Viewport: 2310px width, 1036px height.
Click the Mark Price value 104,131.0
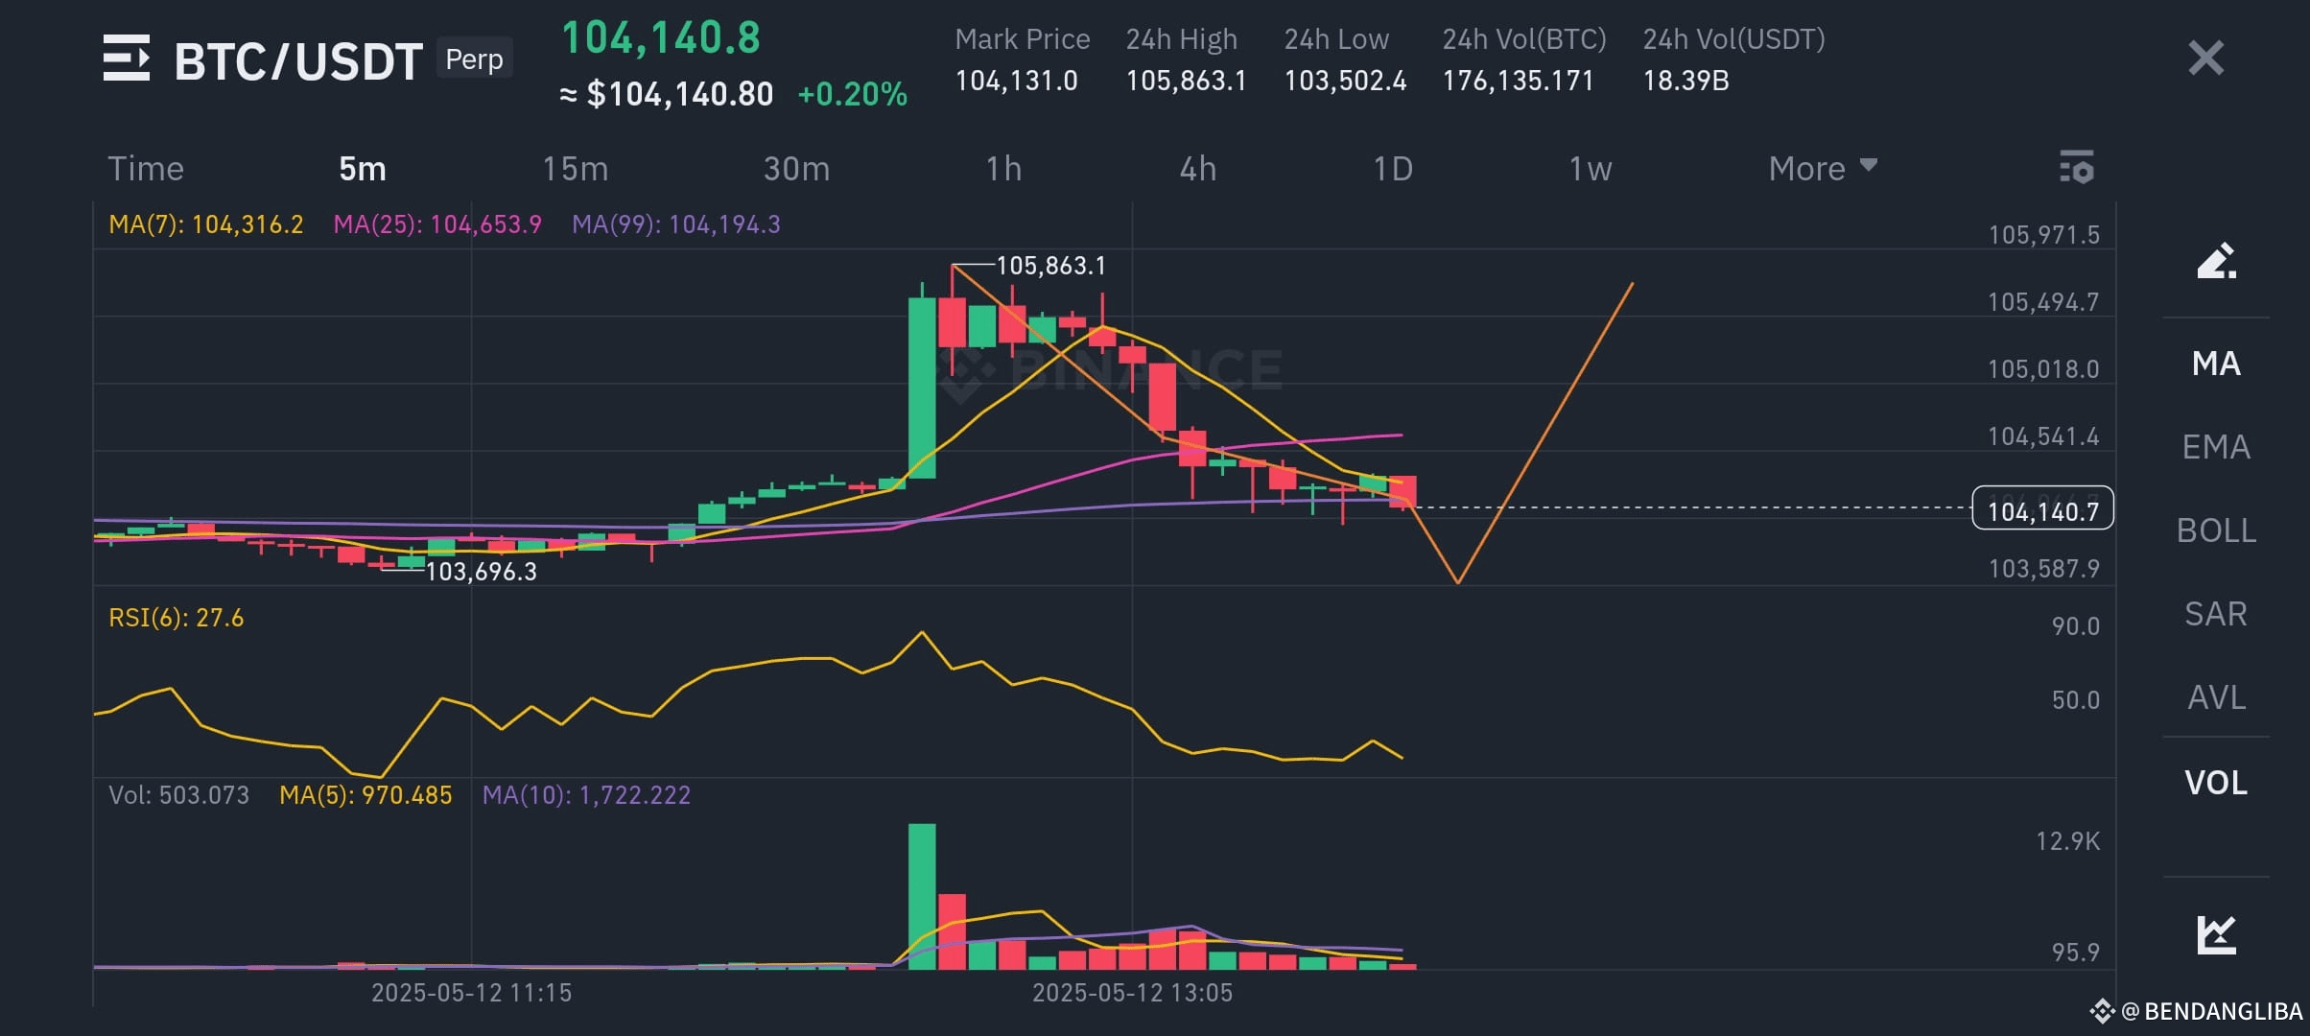(x=1016, y=81)
